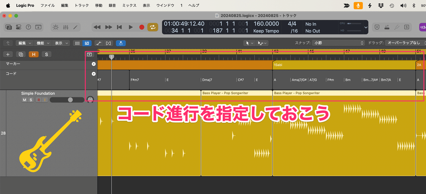Add a chord with コード plus
The height and width of the screenshot is (194, 426).
click(94, 74)
